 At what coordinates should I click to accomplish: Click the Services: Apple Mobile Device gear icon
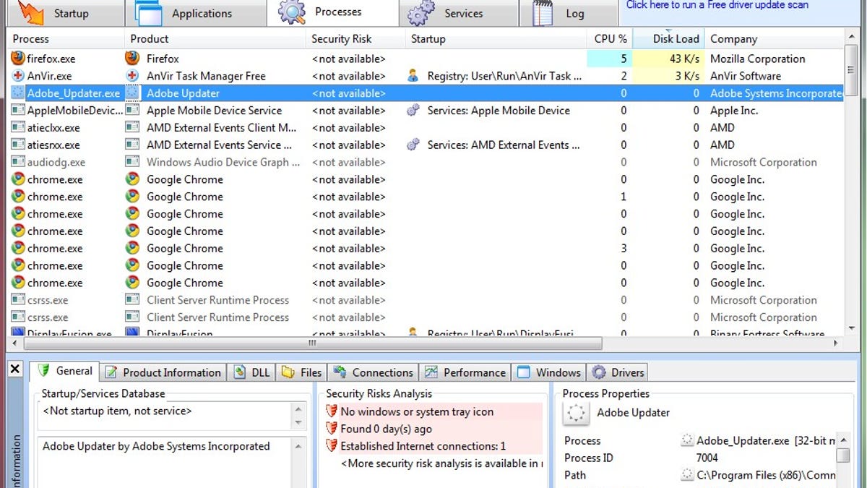pos(413,111)
